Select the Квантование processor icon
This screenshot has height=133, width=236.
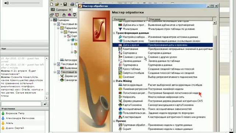coord(120,49)
